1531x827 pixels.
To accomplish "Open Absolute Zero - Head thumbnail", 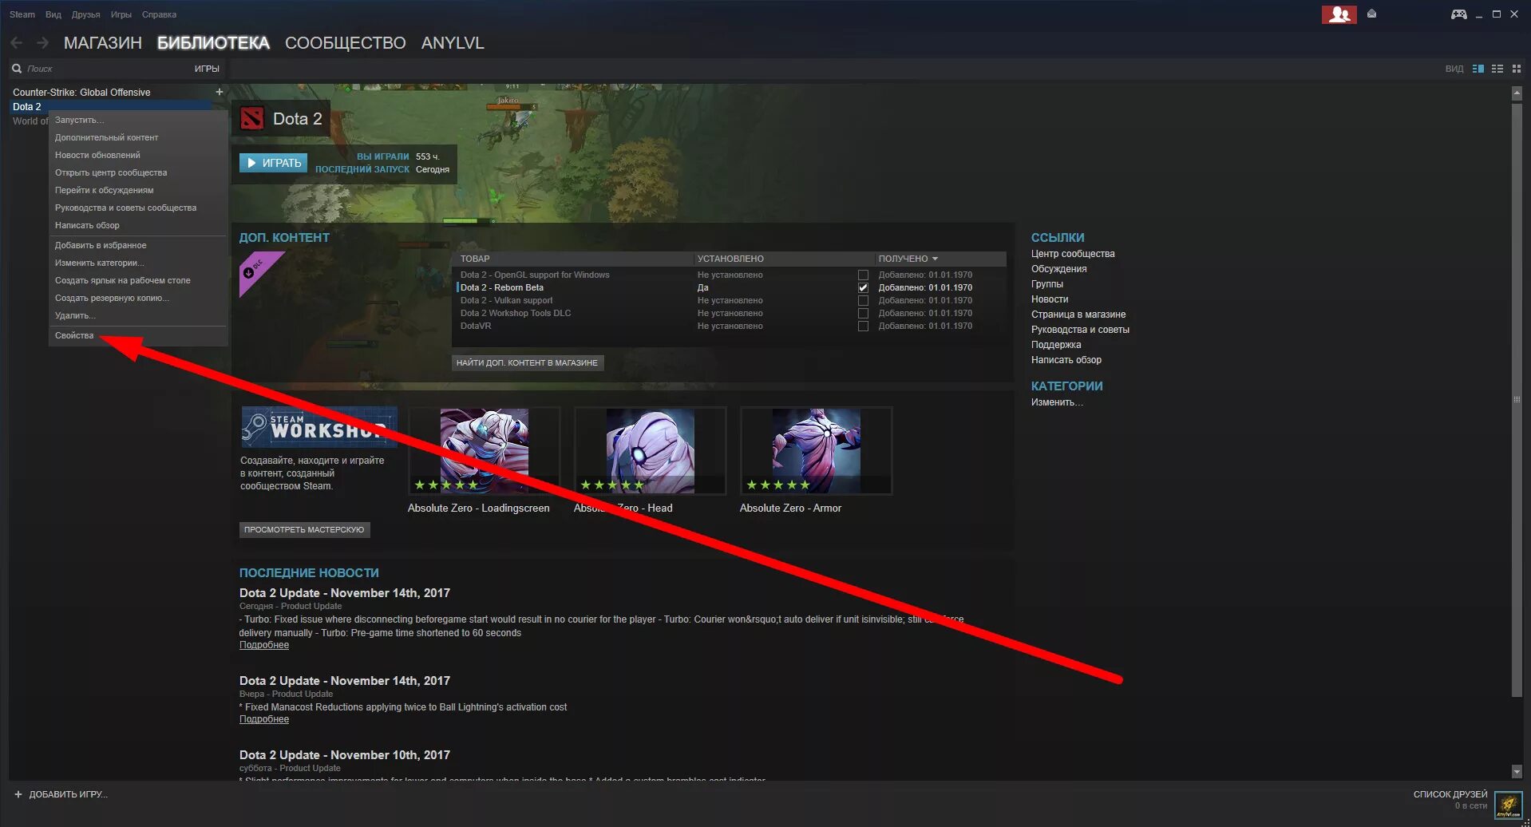I will click(650, 450).
